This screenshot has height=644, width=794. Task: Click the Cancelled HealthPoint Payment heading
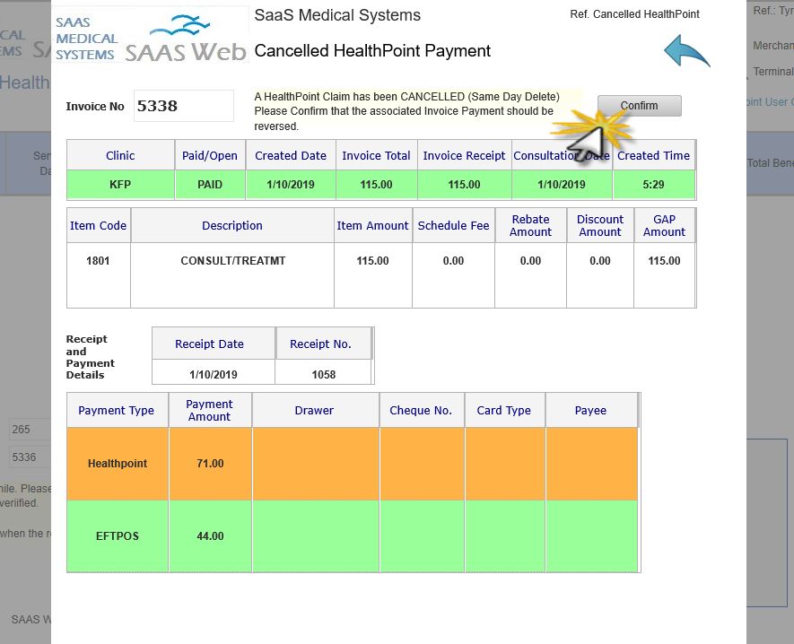(372, 50)
